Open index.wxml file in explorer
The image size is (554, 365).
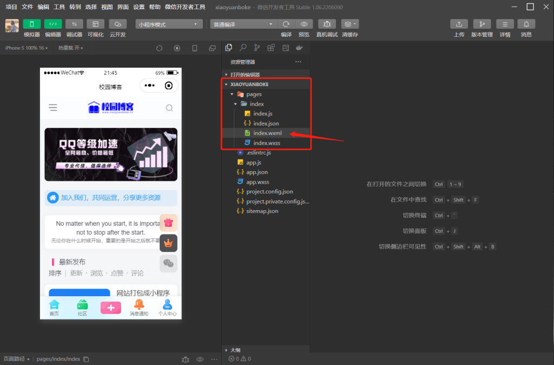click(x=267, y=133)
